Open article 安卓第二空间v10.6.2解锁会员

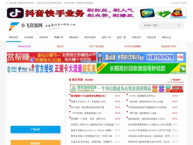pos(92,124)
